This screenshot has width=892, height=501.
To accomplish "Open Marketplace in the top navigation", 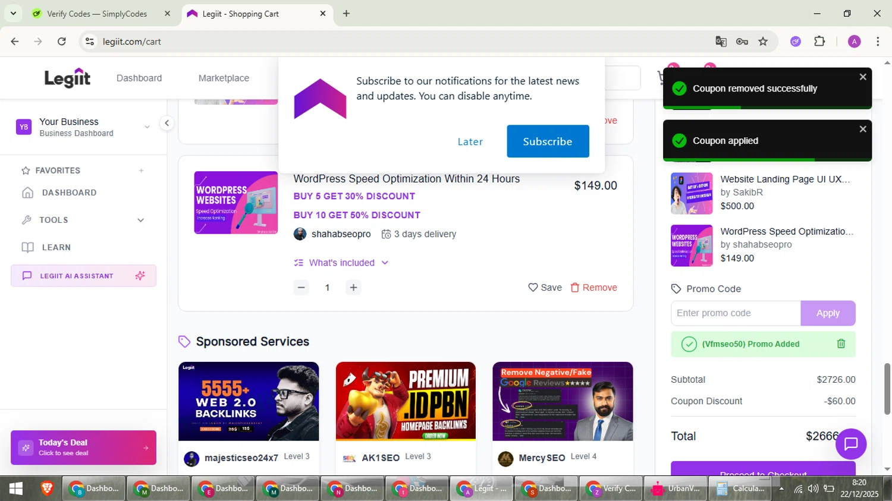I will click(224, 78).
